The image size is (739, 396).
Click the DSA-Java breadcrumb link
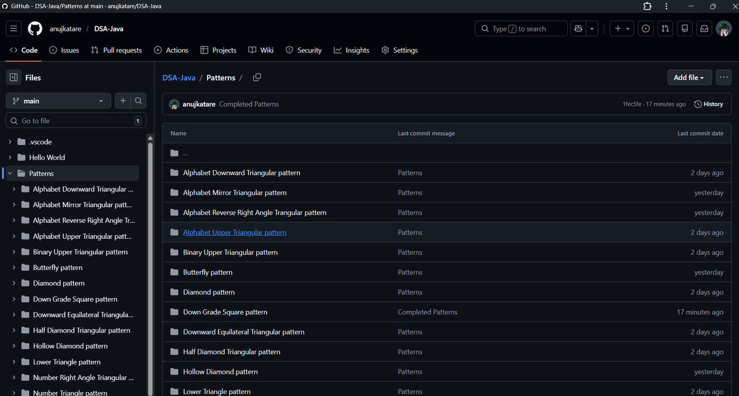[x=179, y=78]
